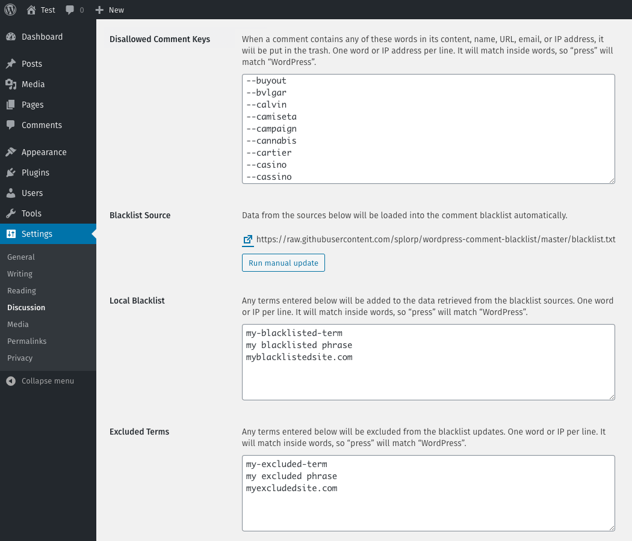Open the Tools menu
Screen dimensions: 632x541
(48, 213)
